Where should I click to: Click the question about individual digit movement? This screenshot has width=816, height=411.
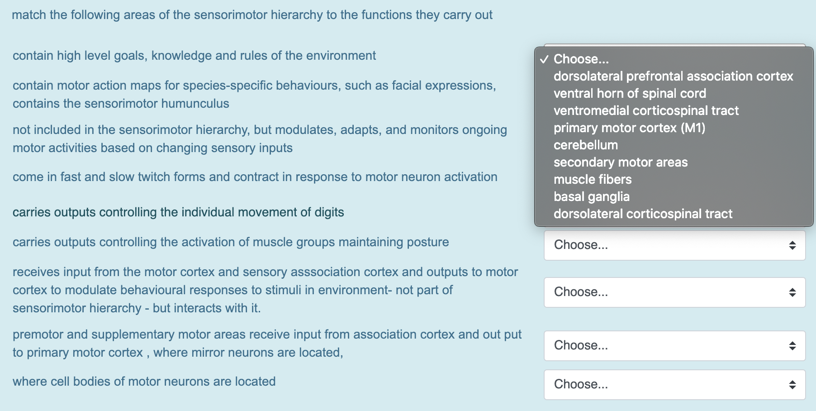(178, 211)
